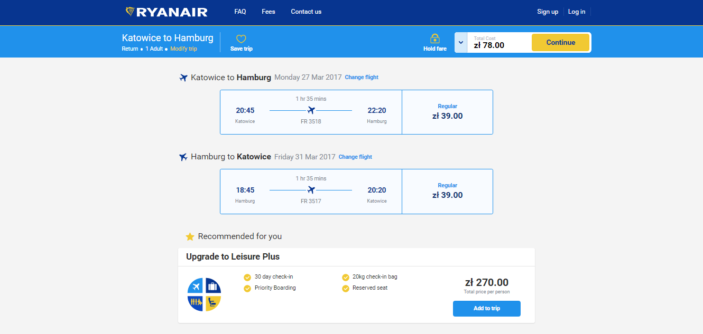Click the checkmark beside 30 day check-in

[x=247, y=277]
